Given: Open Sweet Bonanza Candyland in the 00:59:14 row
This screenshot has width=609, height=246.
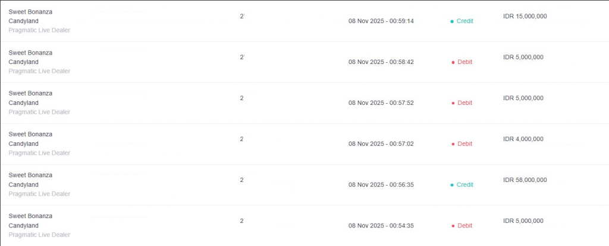Looking at the screenshot, I should point(30,16).
